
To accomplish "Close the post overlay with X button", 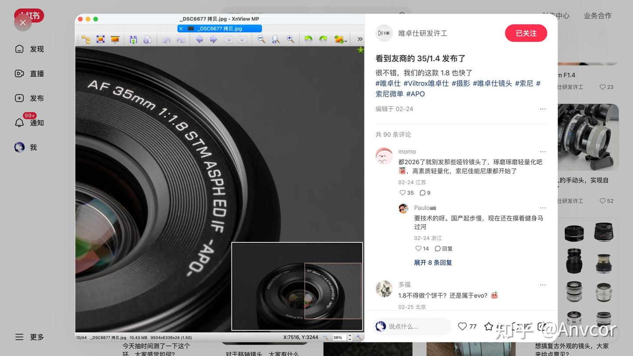I will [23, 22].
